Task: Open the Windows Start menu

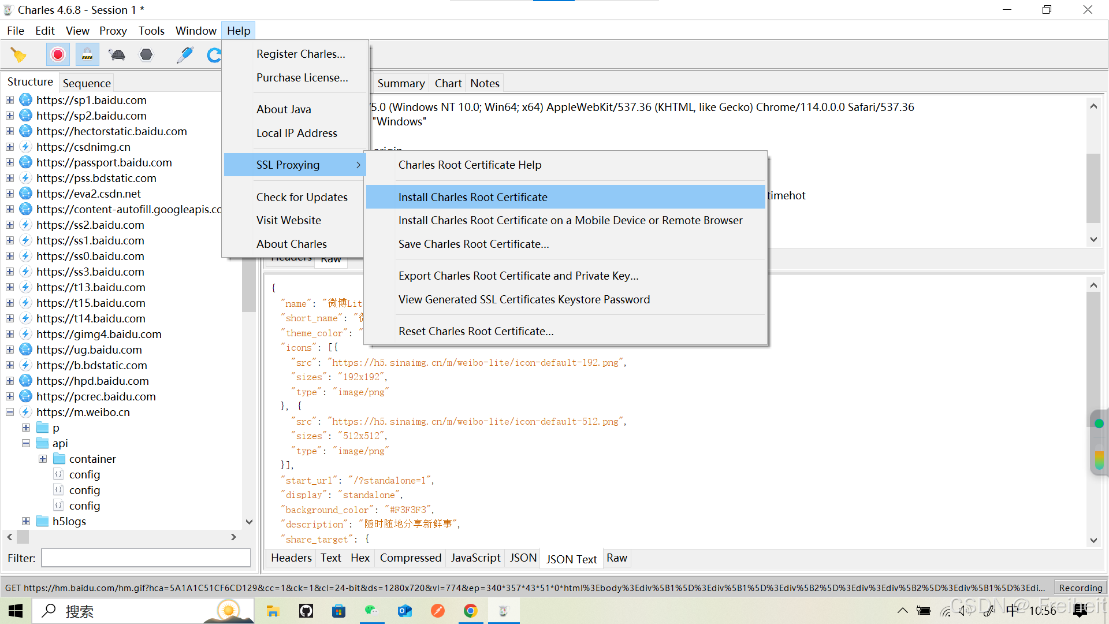Action: (16, 611)
